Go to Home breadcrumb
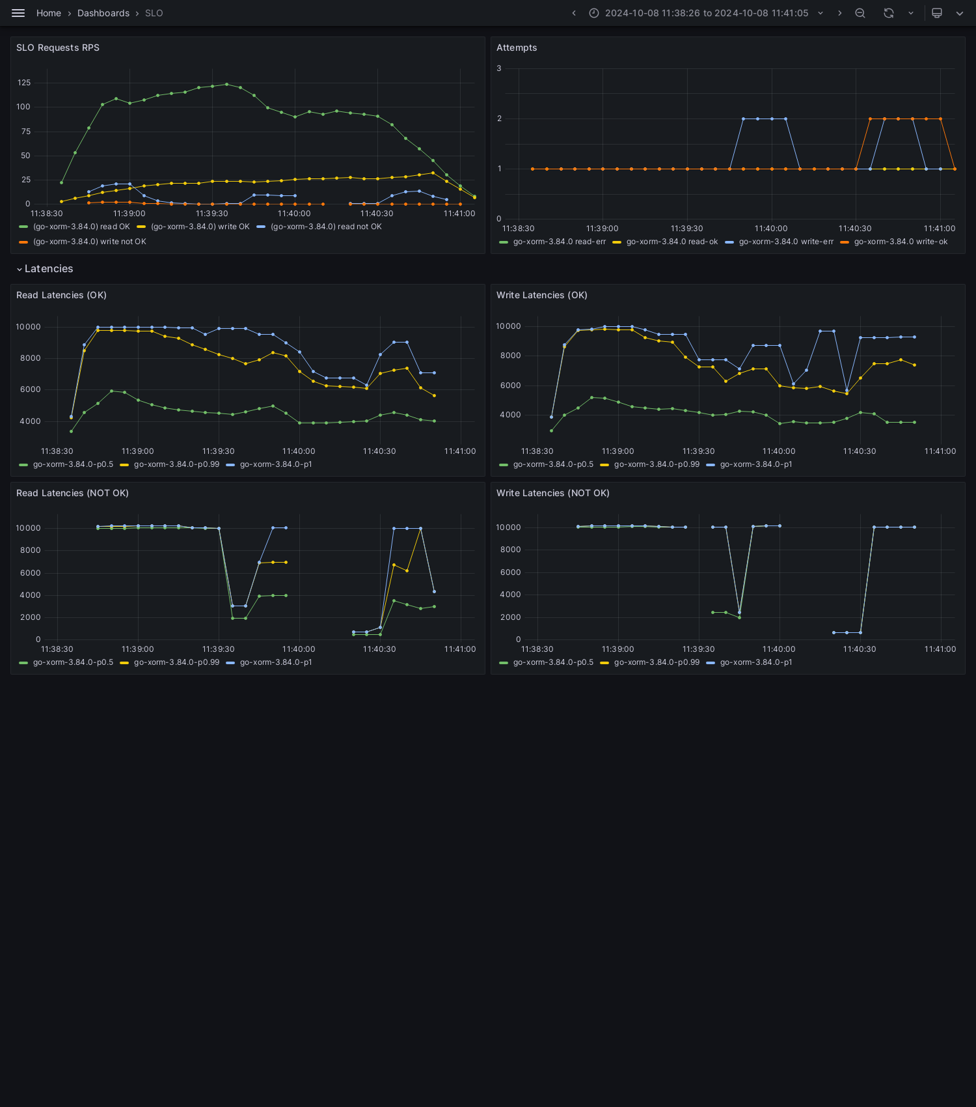This screenshot has height=1107, width=976. click(49, 13)
